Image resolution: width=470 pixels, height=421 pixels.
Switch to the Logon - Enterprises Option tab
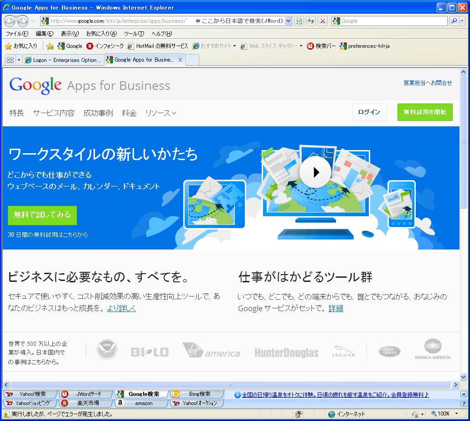[63, 60]
